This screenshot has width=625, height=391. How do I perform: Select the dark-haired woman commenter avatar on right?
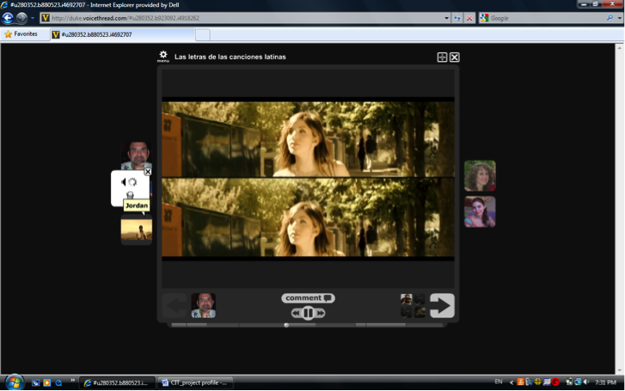pos(480,211)
